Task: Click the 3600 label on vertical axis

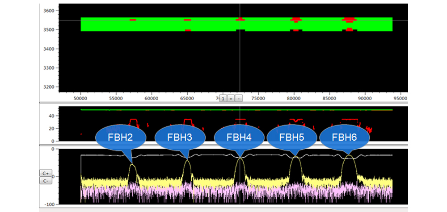Action: pyautogui.click(x=48, y=10)
